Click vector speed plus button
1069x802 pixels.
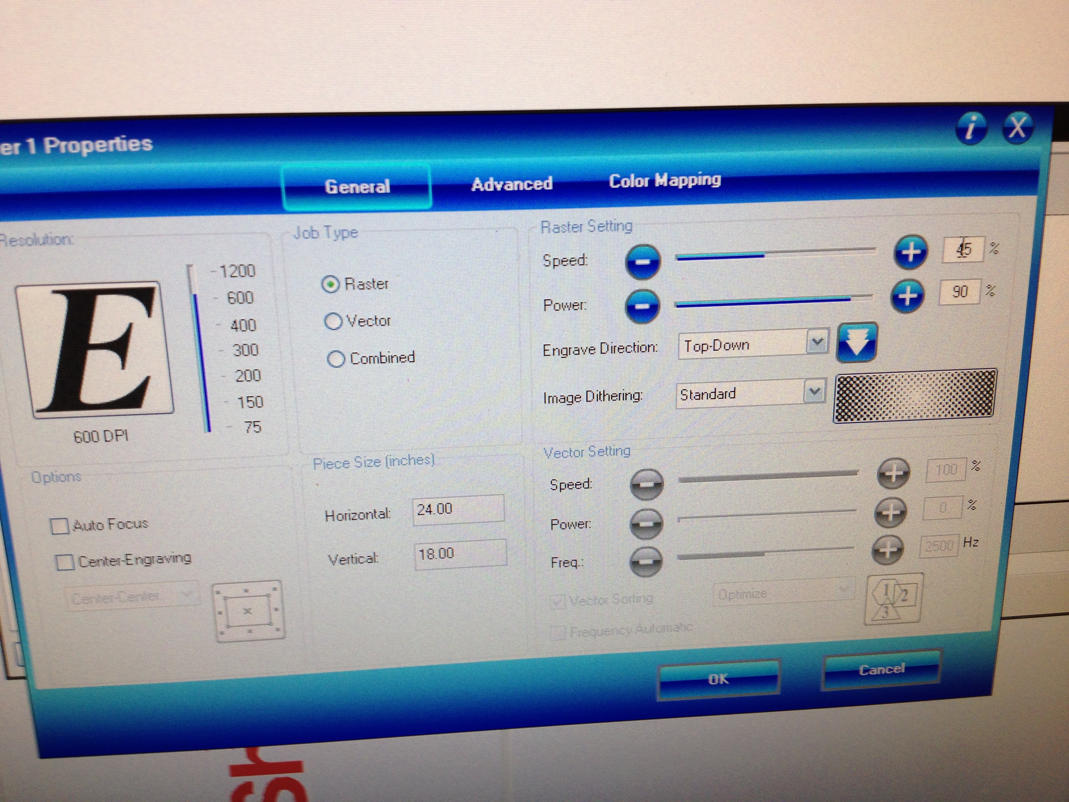tap(893, 473)
